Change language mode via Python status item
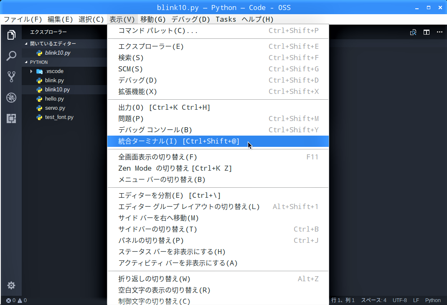The width and height of the screenshot is (447, 305). pos(433,300)
